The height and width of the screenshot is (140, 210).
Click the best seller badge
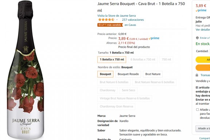[x=110, y=25]
